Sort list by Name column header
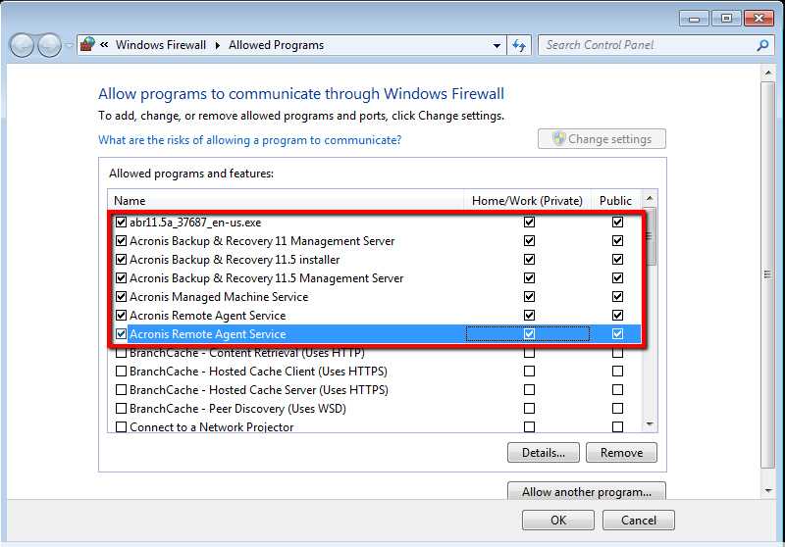This screenshot has width=785, height=547. (286, 201)
